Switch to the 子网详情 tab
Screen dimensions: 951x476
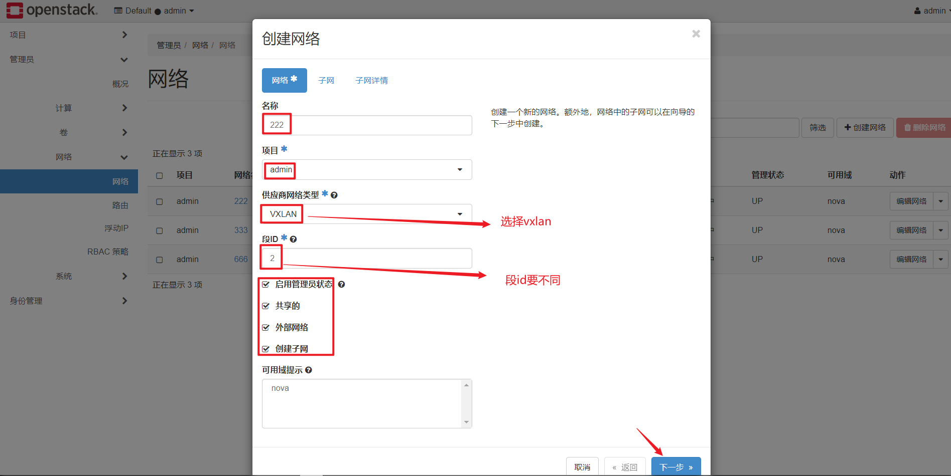click(371, 80)
